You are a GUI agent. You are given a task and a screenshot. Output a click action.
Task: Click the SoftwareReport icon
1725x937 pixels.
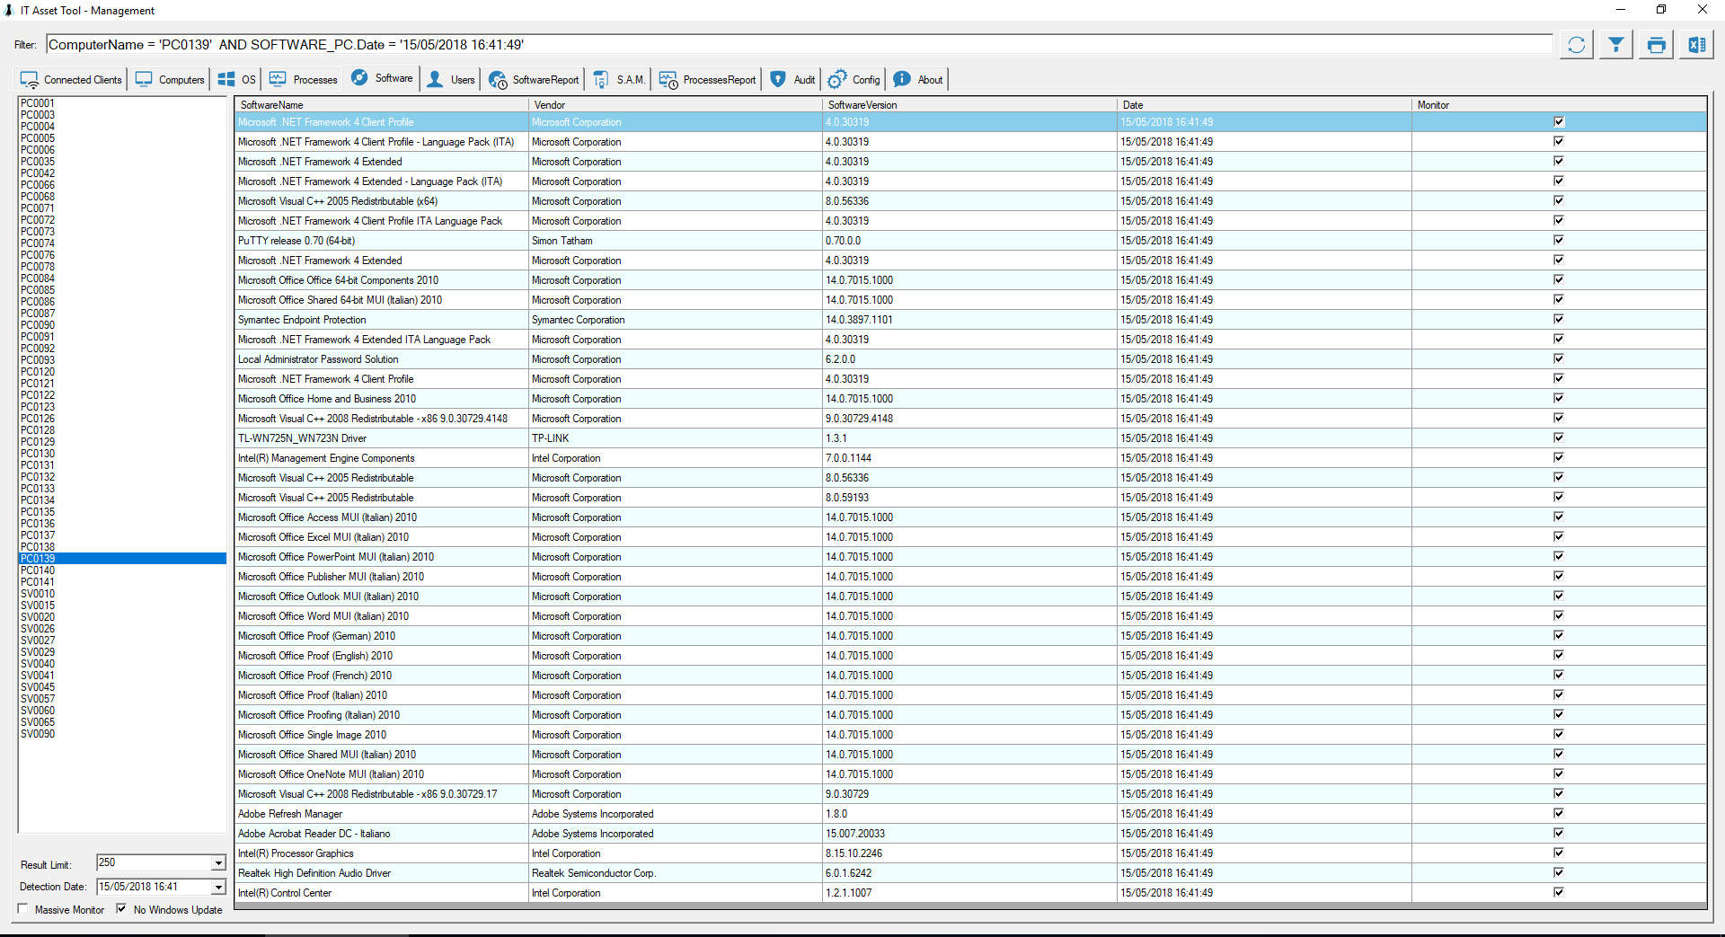pos(497,80)
